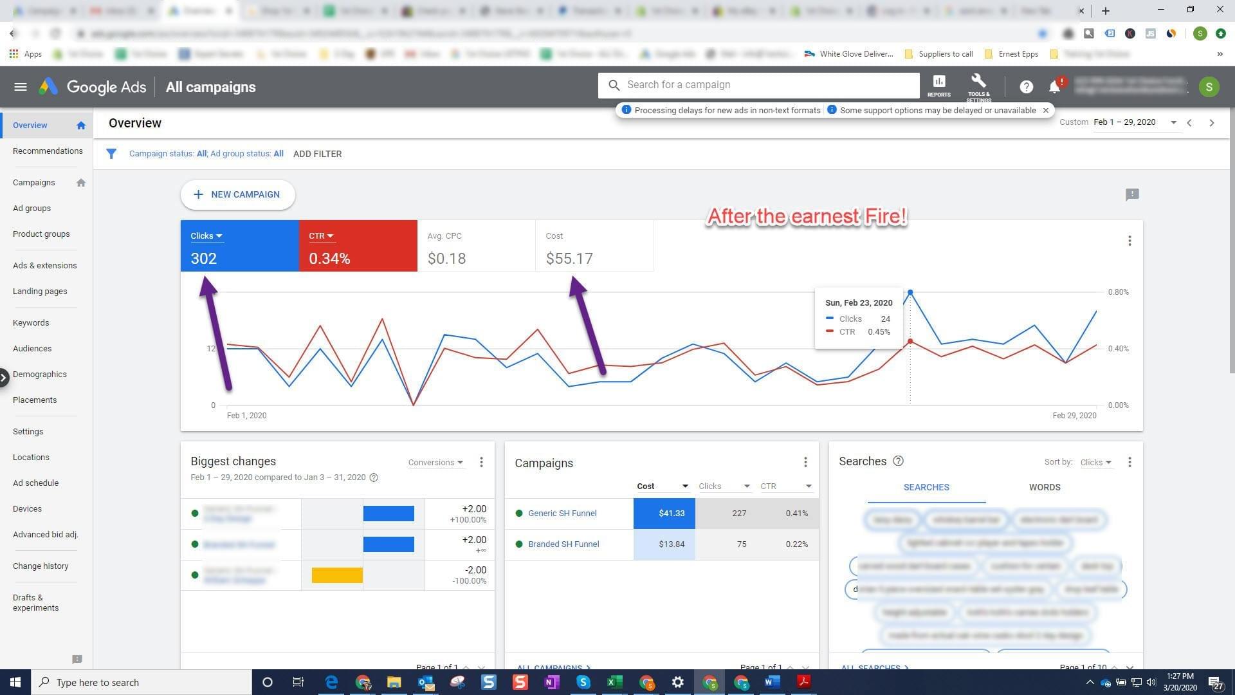Click in the Search for a campaign field
This screenshot has width=1235, height=695.
pos(759,85)
